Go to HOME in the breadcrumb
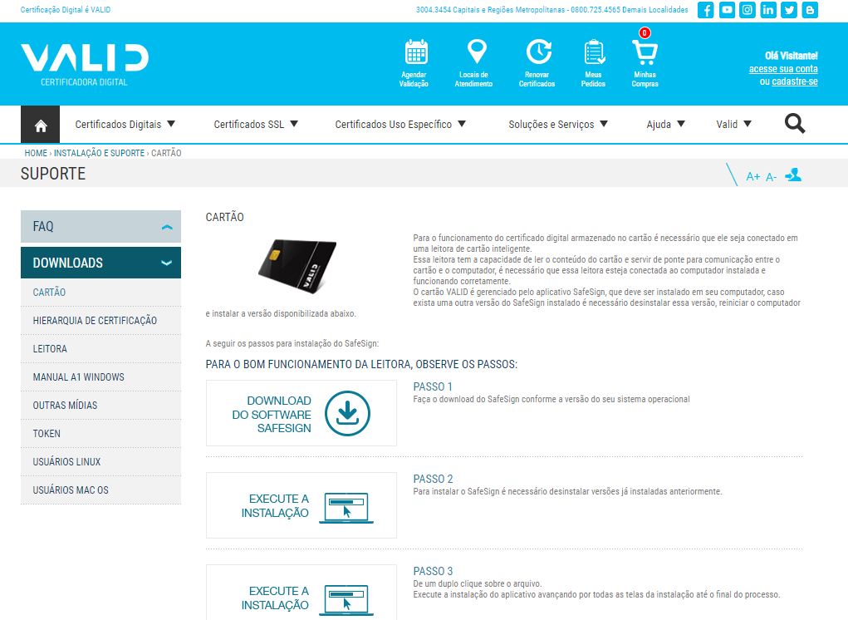Viewport: 848px width, 620px height. coord(36,153)
